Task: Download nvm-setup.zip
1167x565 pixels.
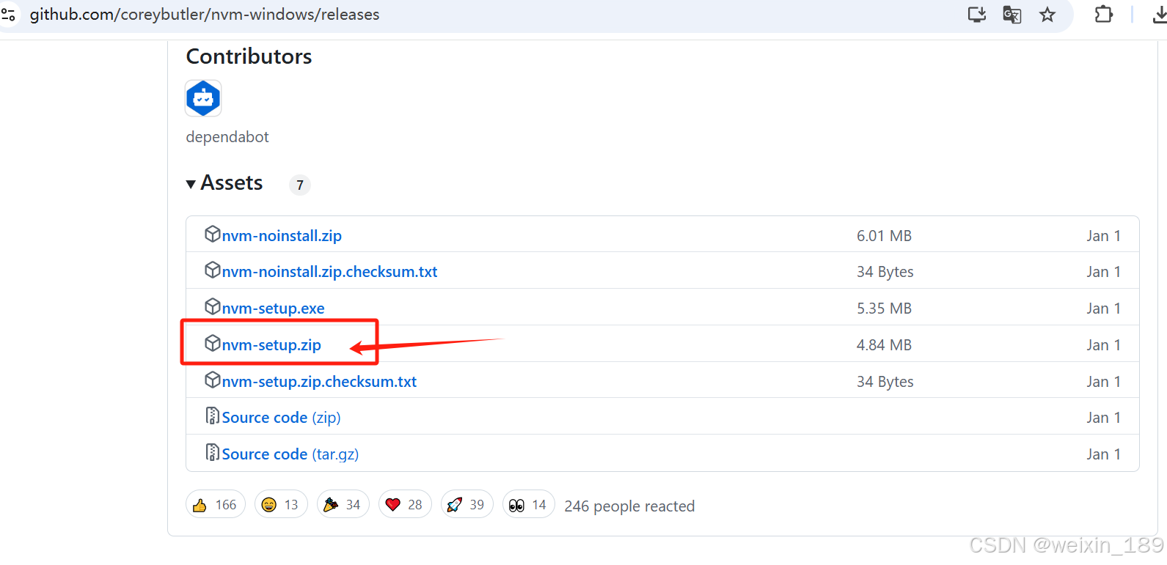Action: tap(271, 345)
